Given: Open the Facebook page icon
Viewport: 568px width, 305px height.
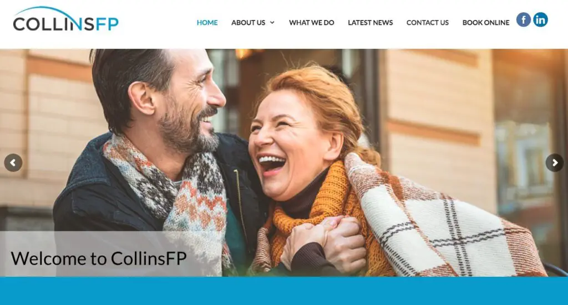Looking at the screenshot, I should pos(524,19).
